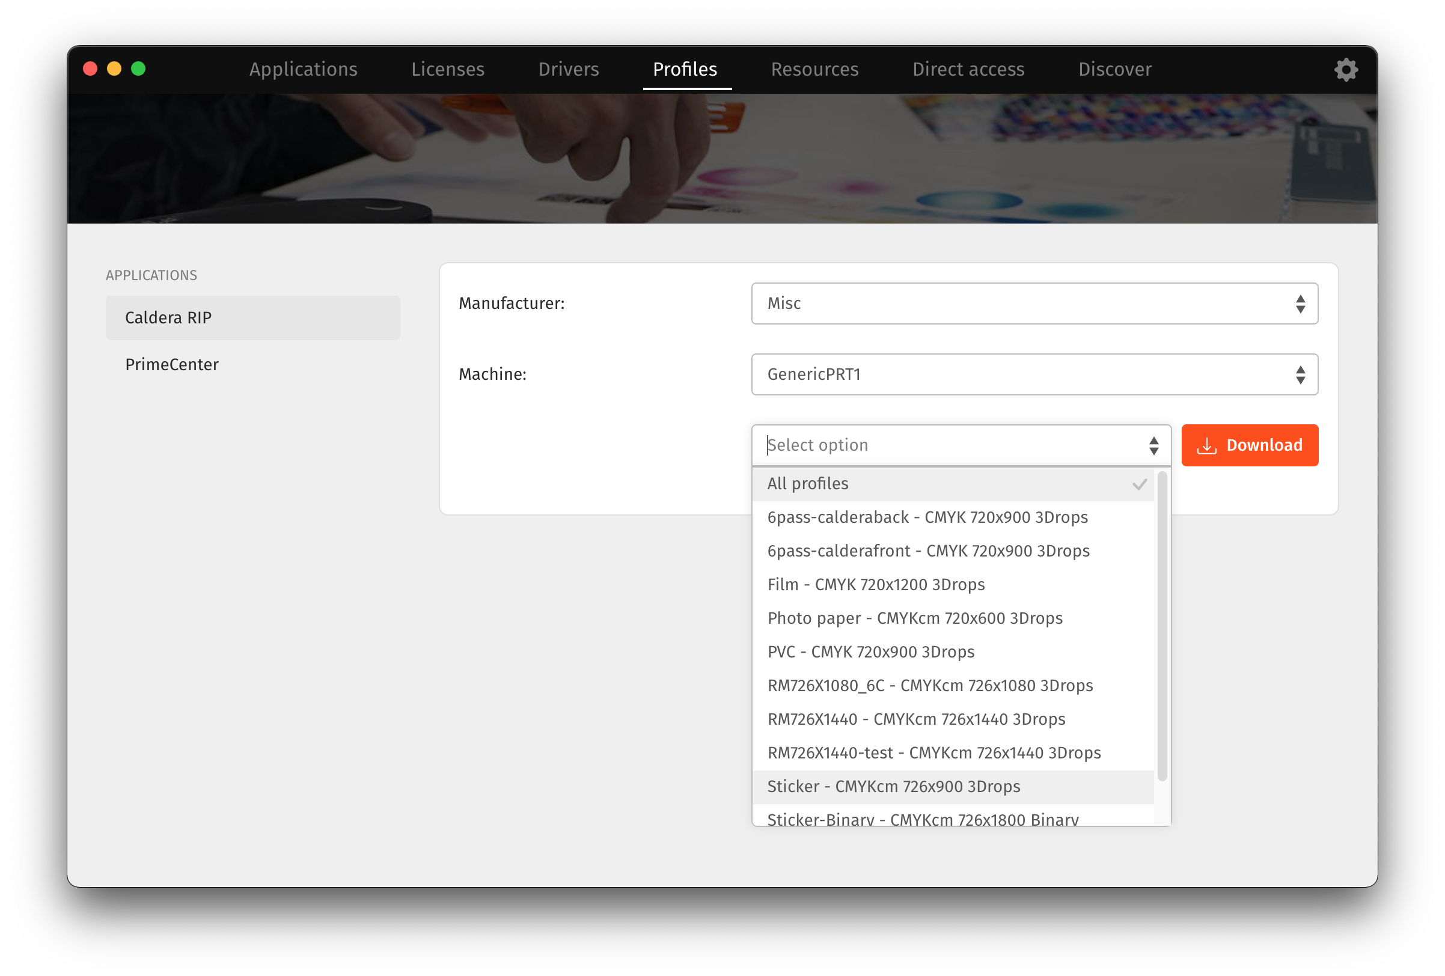
Task: Click the green maximize window button
Action: pyautogui.click(x=138, y=69)
